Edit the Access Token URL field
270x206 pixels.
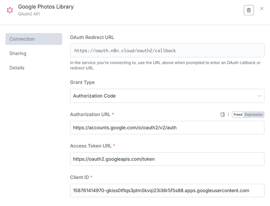167,159
